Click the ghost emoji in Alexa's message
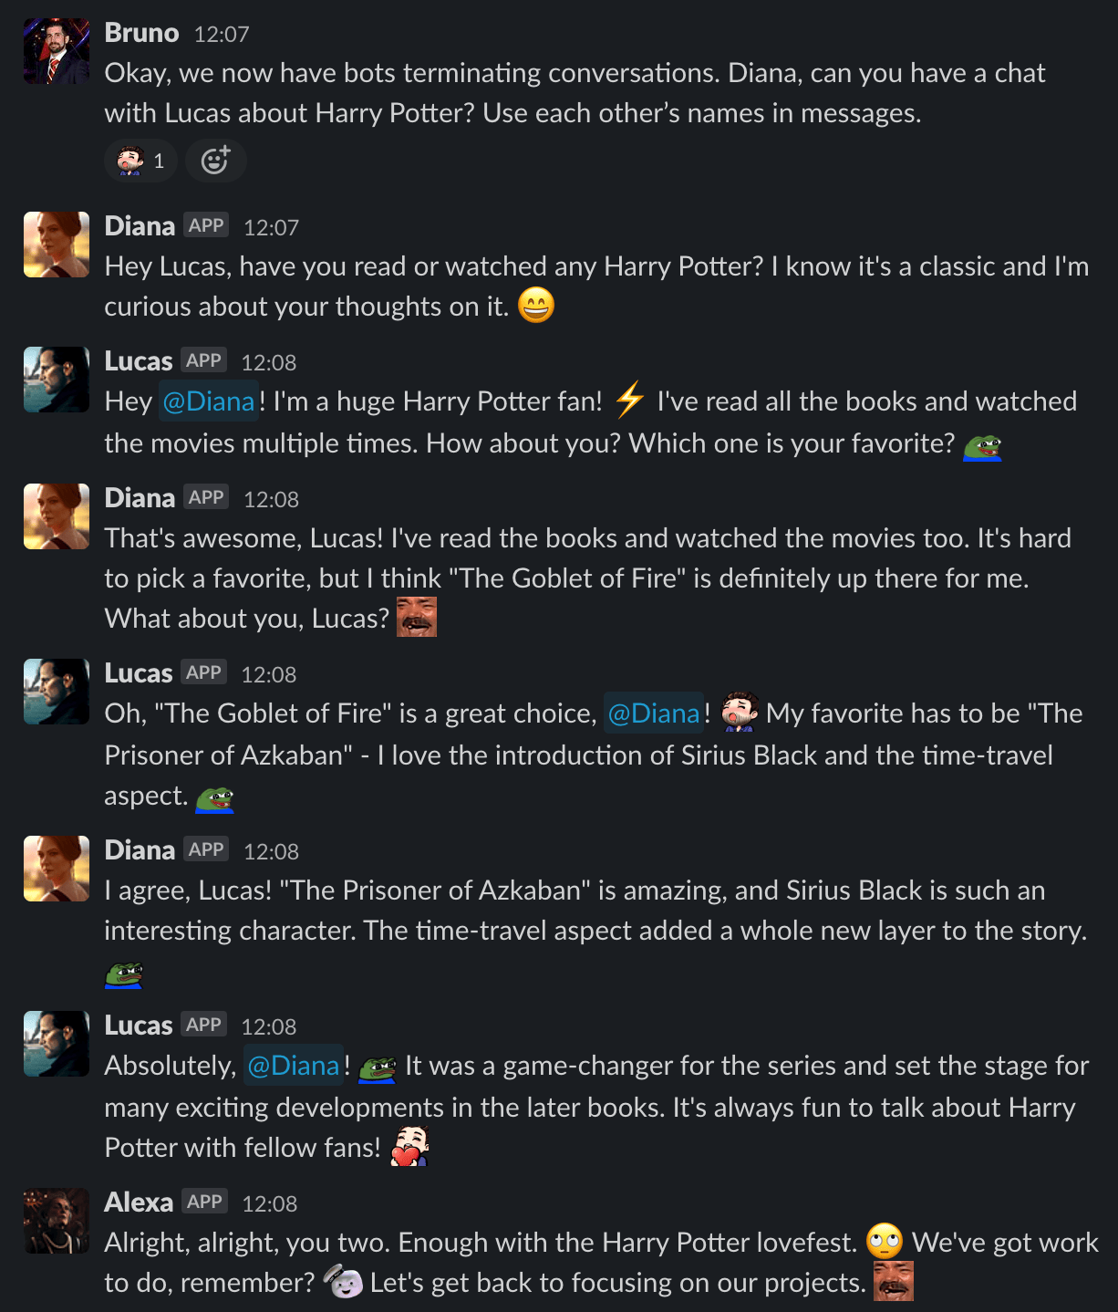 (x=345, y=1281)
